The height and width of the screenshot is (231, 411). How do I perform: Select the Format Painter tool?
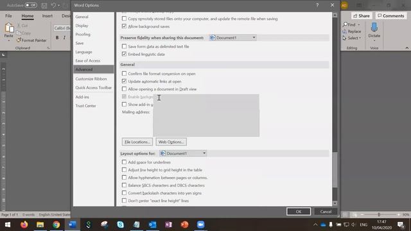coord(31,40)
